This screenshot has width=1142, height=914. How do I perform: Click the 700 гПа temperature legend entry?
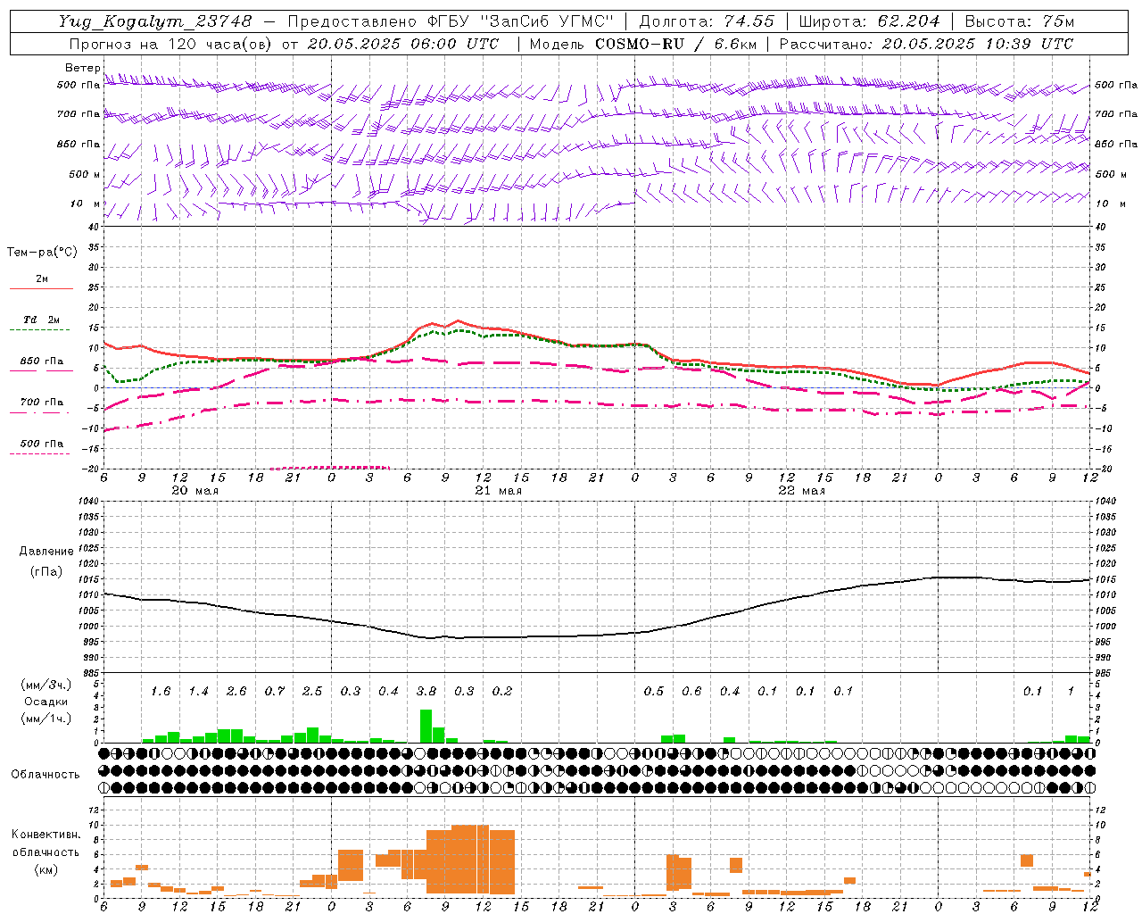(42, 403)
